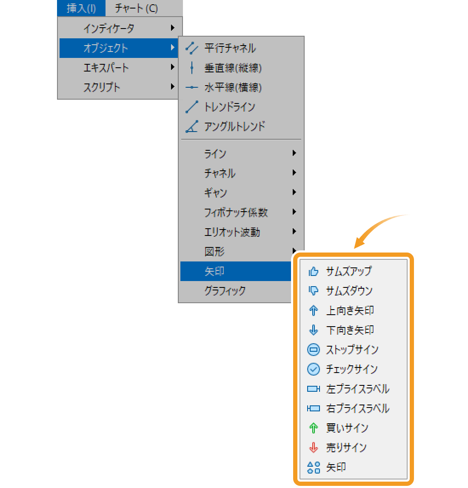This screenshot has height=488, width=468.
Task: Click the 右プライスラベル label
Action: [358, 408]
